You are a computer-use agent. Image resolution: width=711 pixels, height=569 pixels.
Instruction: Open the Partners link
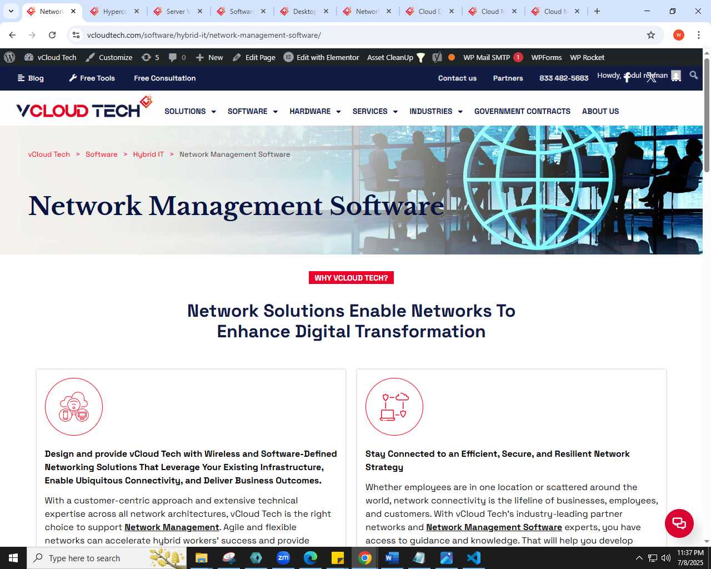(508, 78)
